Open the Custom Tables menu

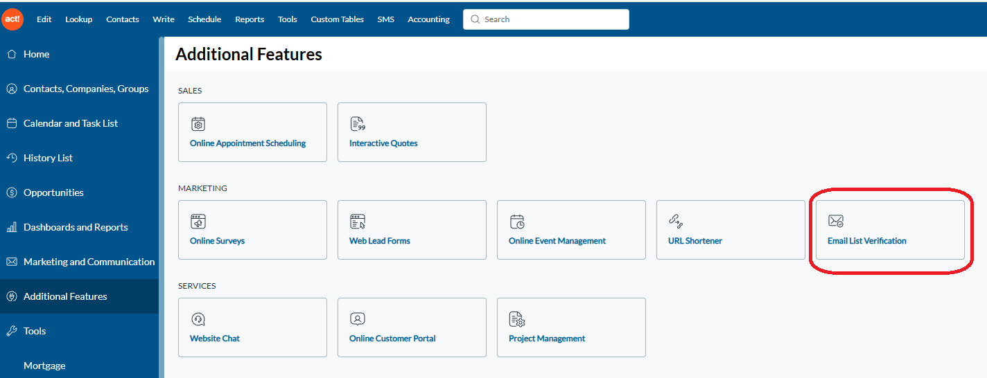tap(338, 19)
